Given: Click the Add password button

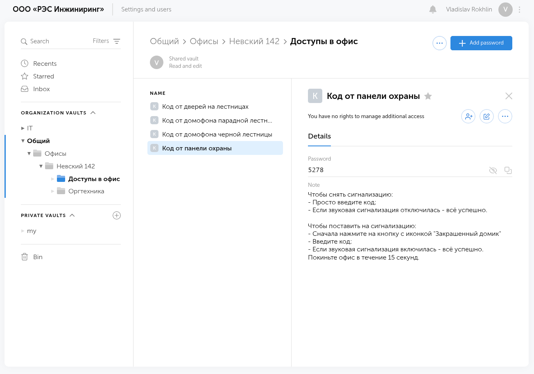Looking at the screenshot, I should [481, 43].
